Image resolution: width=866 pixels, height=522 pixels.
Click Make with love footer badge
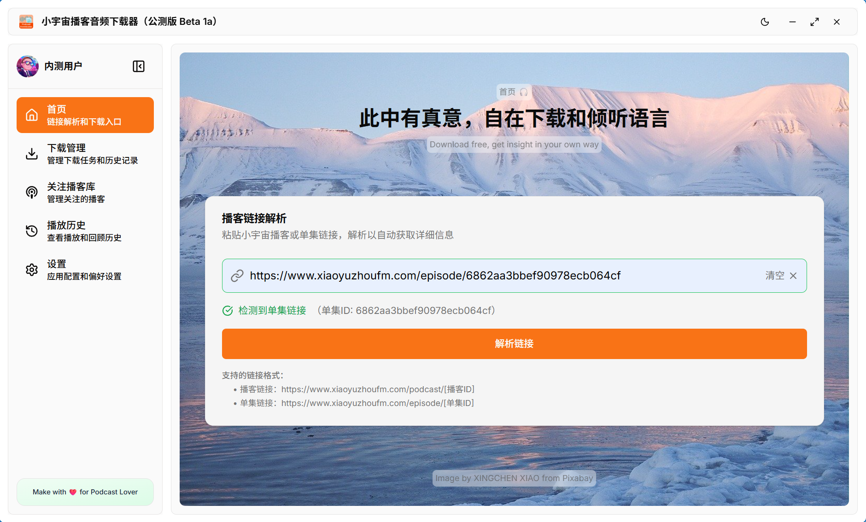coord(85,492)
